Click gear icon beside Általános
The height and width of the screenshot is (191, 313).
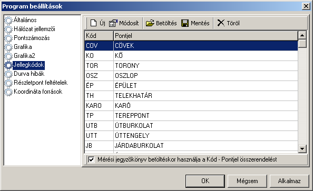click(x=8, y=20)
